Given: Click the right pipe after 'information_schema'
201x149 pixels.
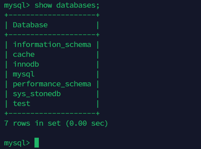Looking at the screenshot, I should coord(98,45).
